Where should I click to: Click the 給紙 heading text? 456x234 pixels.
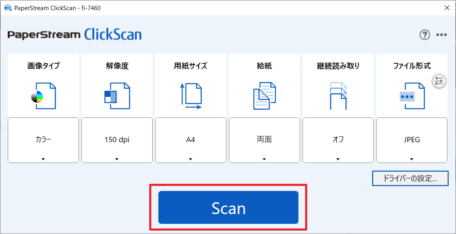pyautogui.click(x=264, y=66)
